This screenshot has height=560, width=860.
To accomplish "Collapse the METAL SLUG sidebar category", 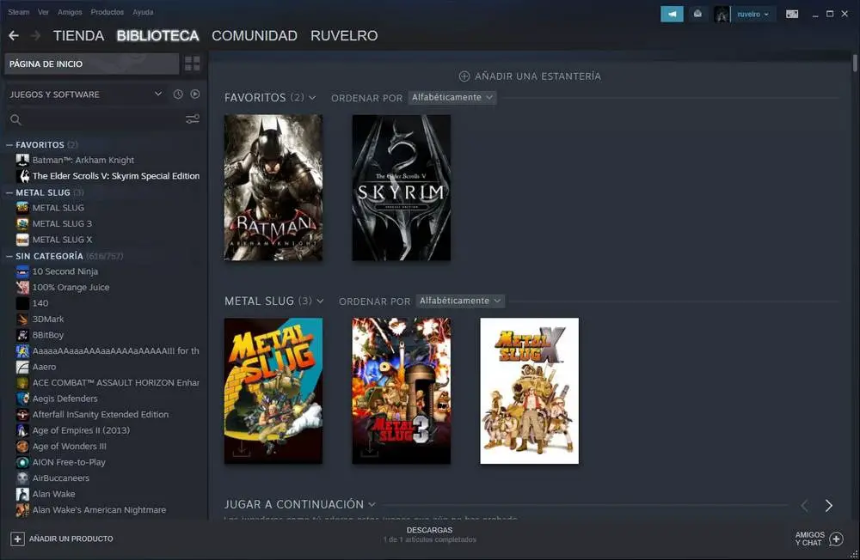I will (x=9, y=192).
